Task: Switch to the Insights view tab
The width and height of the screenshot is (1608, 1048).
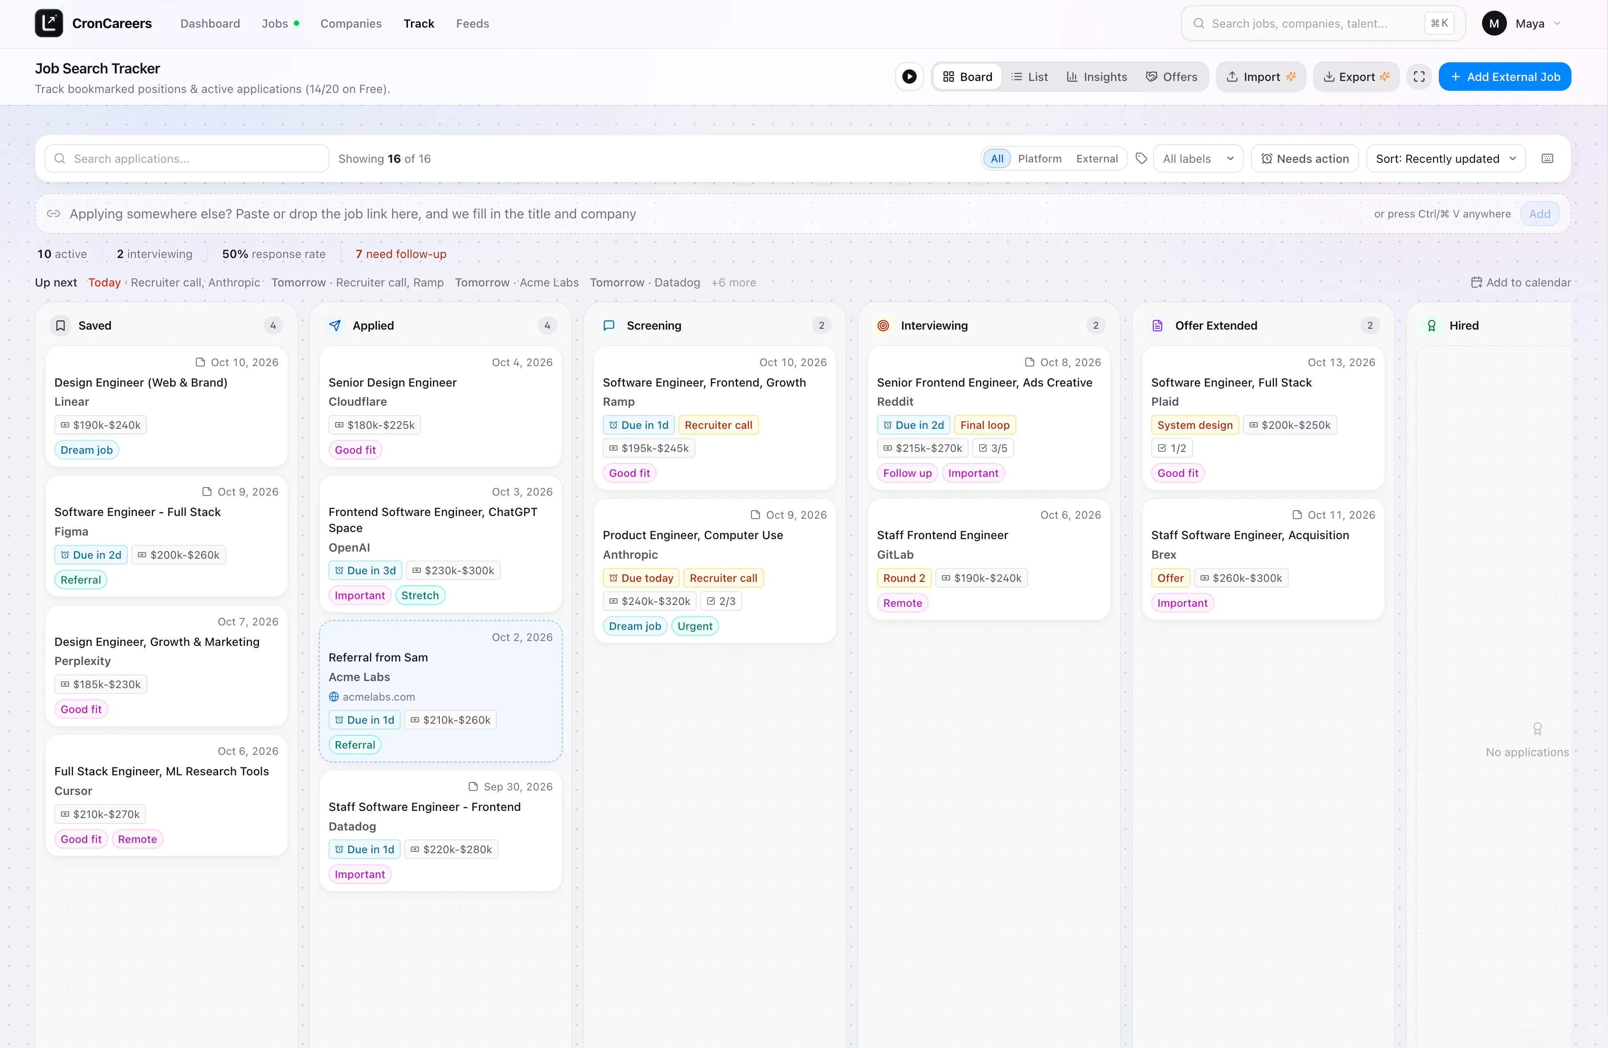Action: click(x=1096, y=77)
